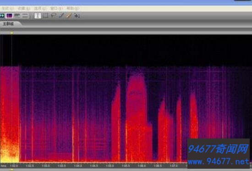The image size is (252, 171).
Task: Select the Time Selection tool
Action: (38, 16)
